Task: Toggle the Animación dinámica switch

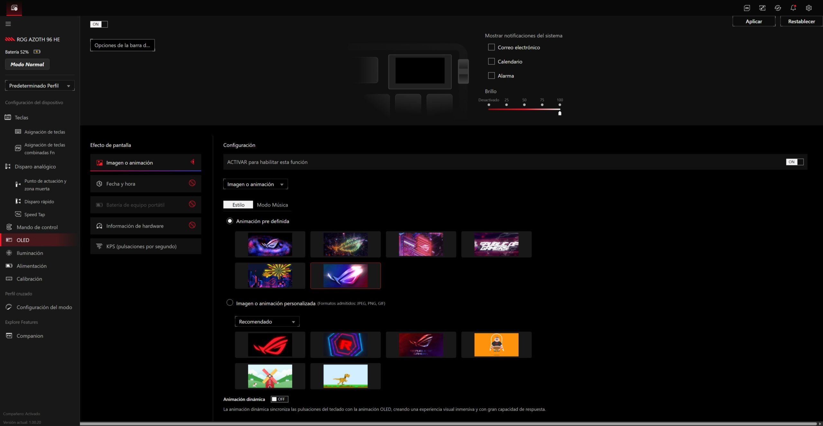Action: (279, 399)
